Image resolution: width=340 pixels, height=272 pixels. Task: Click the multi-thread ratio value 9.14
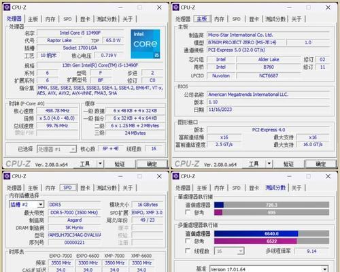(311, 251)
